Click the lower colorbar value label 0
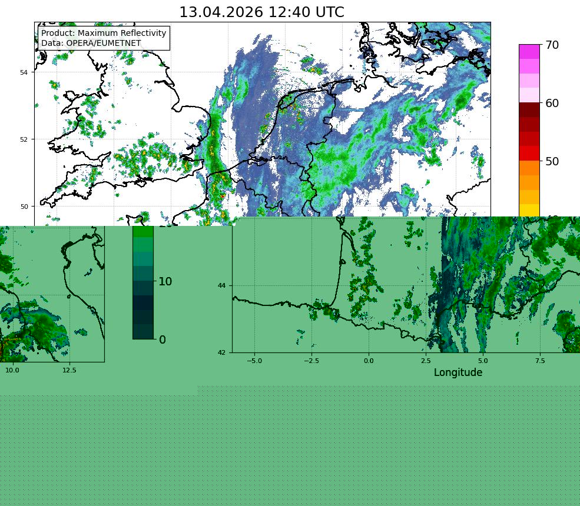 pos(162,339)
